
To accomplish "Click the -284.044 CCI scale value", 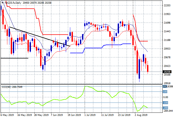I will 168,111.
